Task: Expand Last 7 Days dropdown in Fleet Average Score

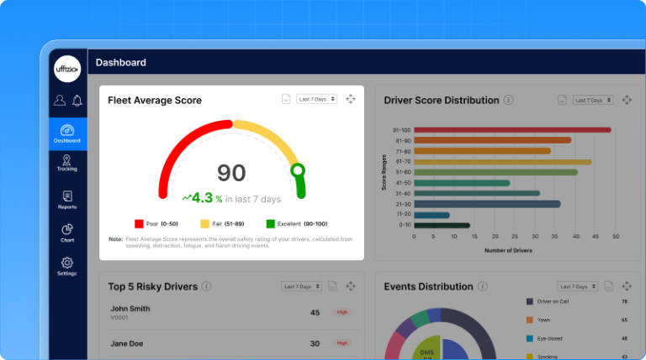Action: coord(316,99)
